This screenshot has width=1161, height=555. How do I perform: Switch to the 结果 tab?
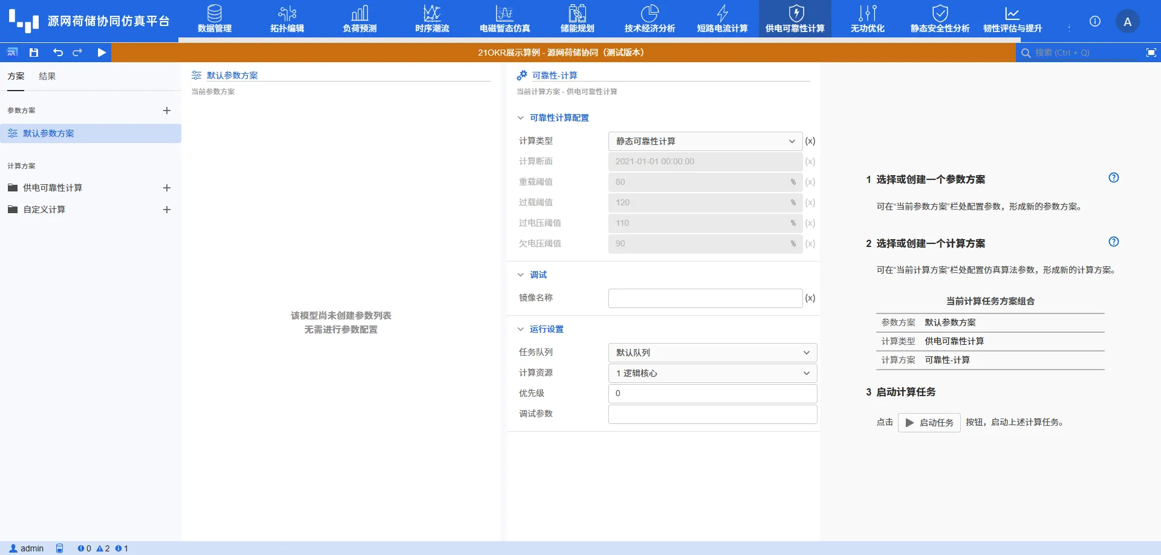(47, 77)
